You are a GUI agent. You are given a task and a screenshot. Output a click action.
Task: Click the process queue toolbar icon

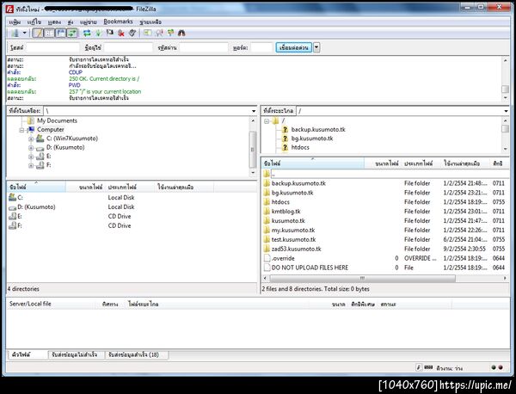point(98,33)
